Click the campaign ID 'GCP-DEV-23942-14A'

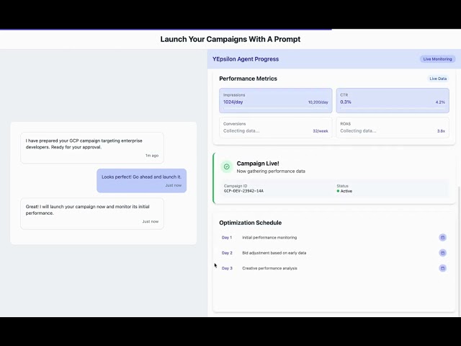pyautogui.click(x=243, y=191)
